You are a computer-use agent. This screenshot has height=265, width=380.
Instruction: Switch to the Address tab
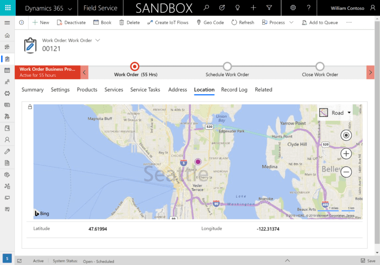click(178, 90)
